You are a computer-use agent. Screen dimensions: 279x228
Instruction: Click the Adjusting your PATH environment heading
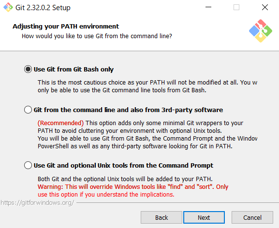click(66, 26)
